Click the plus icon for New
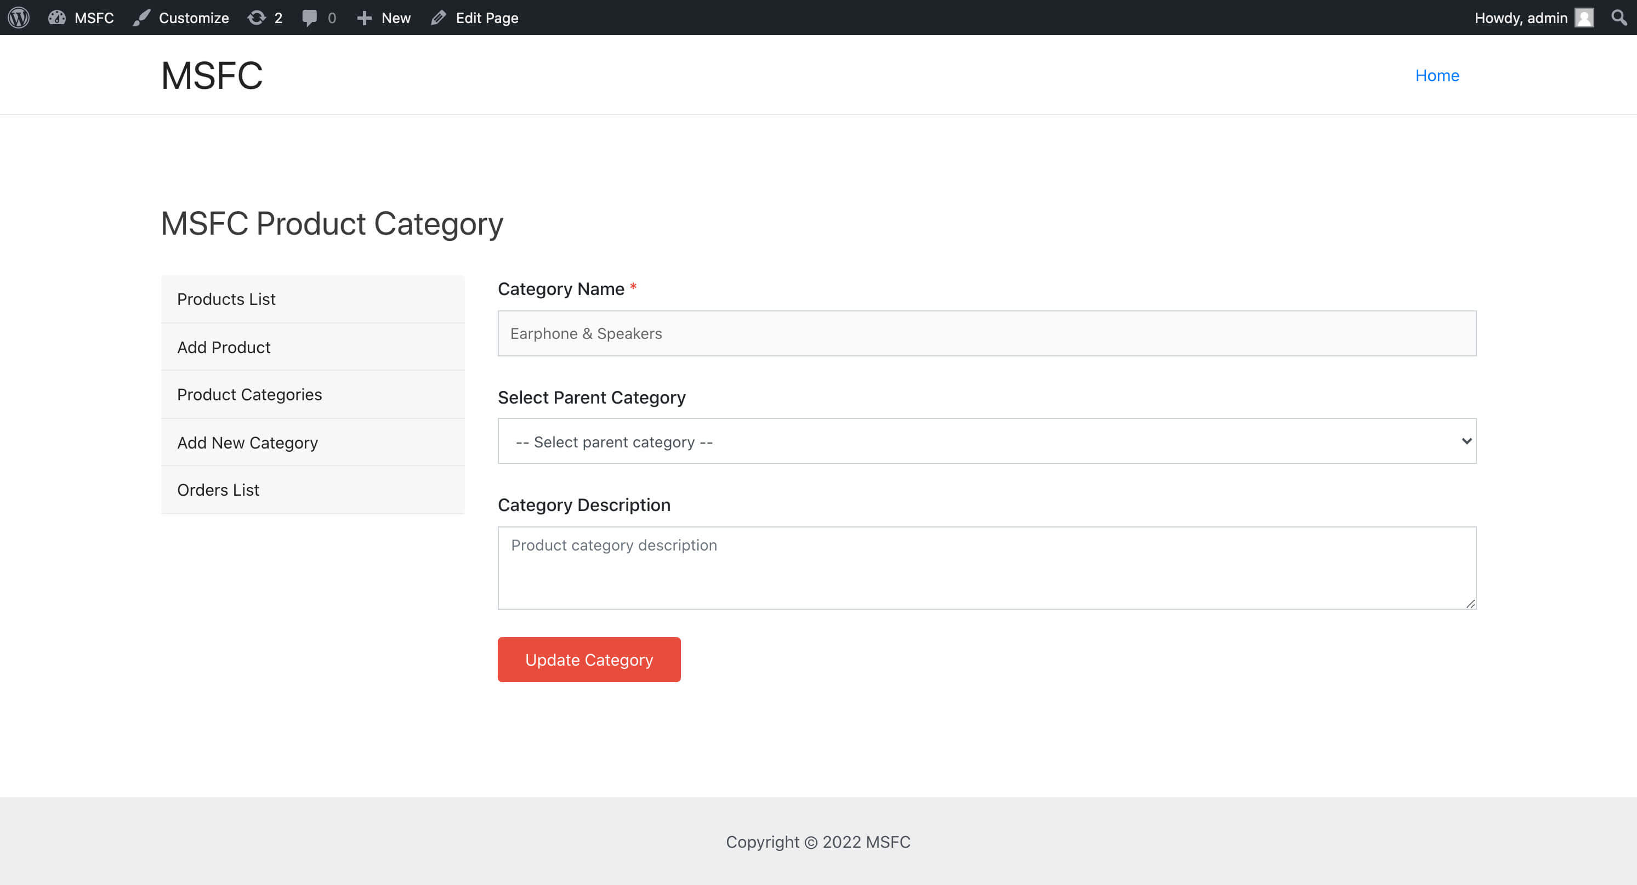Image resolution: width=1637 pixels, height=885 pixels. (x=364, y=17)
